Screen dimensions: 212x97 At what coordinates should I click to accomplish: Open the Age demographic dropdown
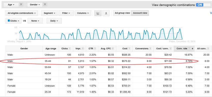[11, 4]
